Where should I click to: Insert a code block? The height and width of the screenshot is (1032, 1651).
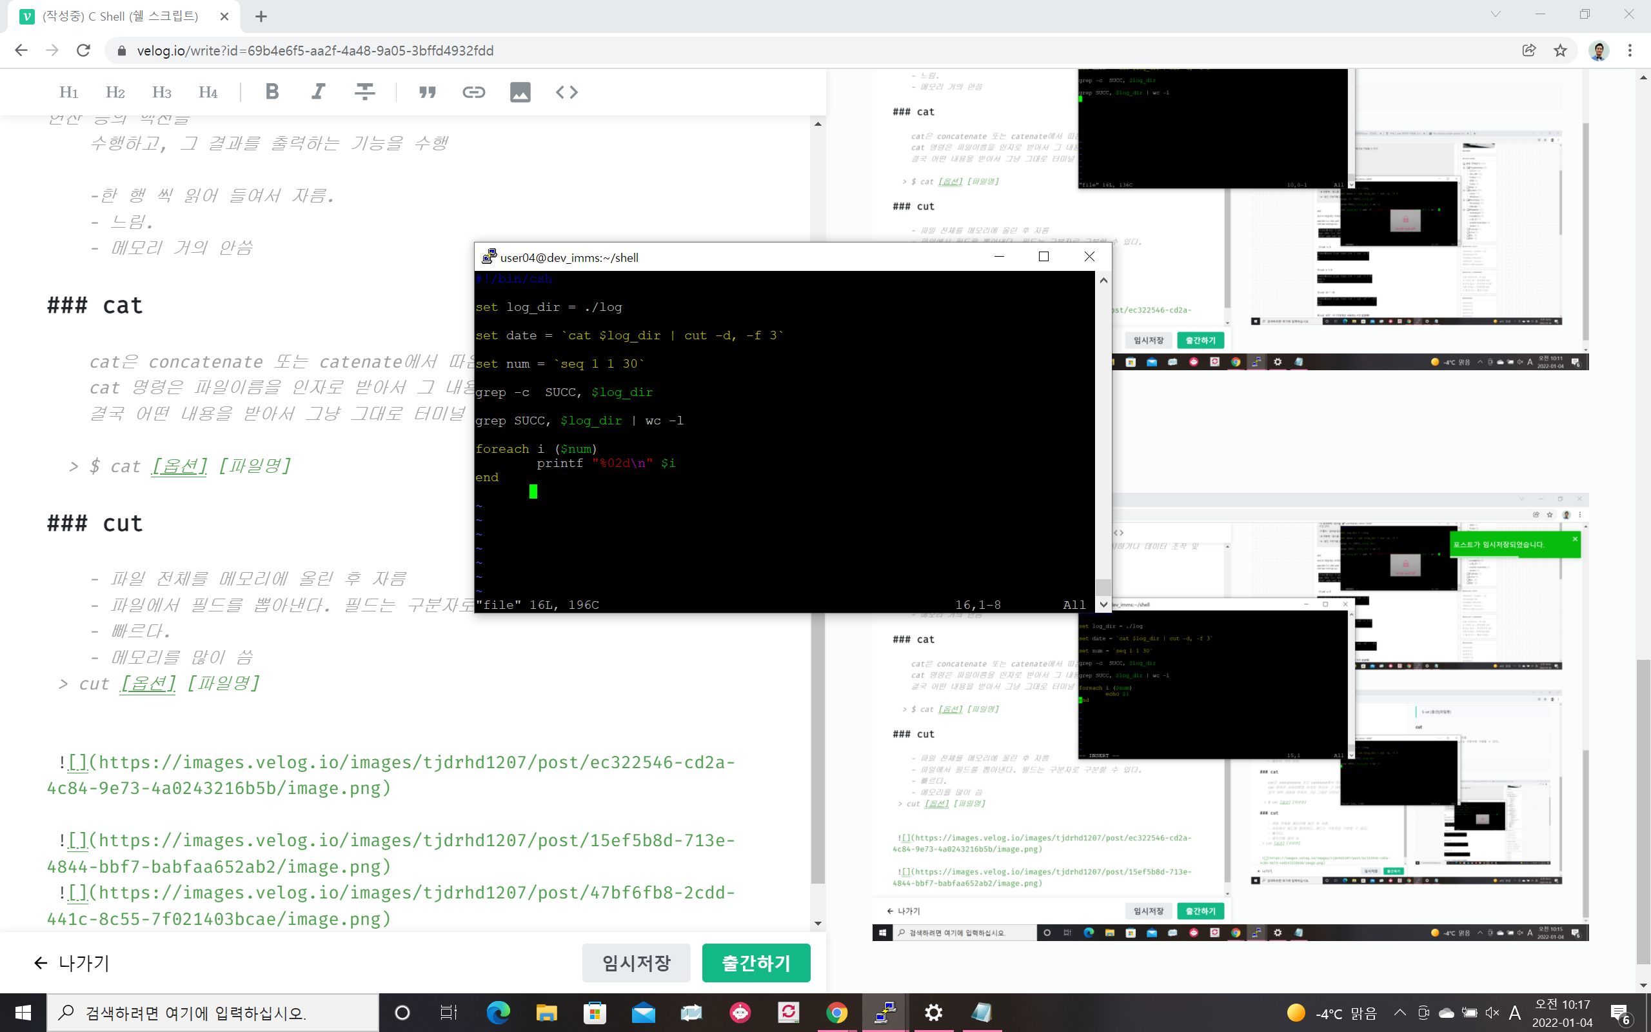(566, 92)
